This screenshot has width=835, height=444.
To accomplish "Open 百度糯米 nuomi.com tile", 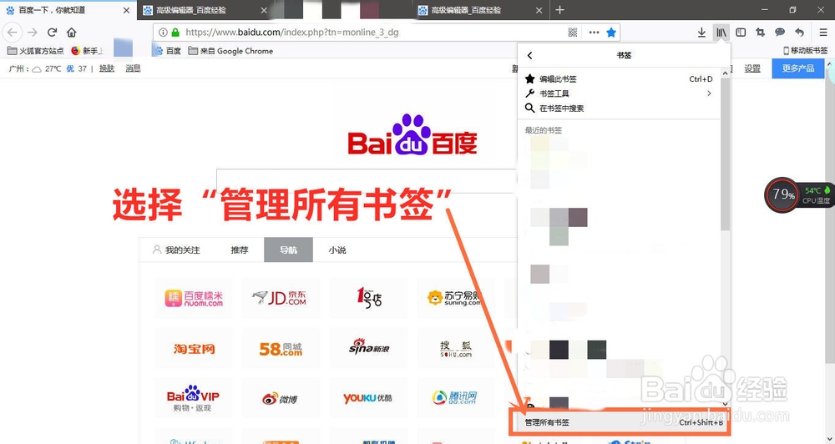I will (x=194, y=298).
